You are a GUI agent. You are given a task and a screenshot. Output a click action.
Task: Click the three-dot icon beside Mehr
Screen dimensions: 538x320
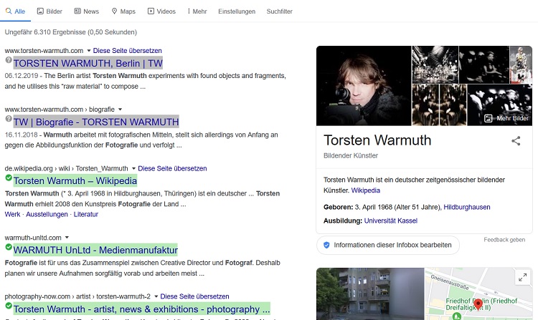tap(189, 11)
